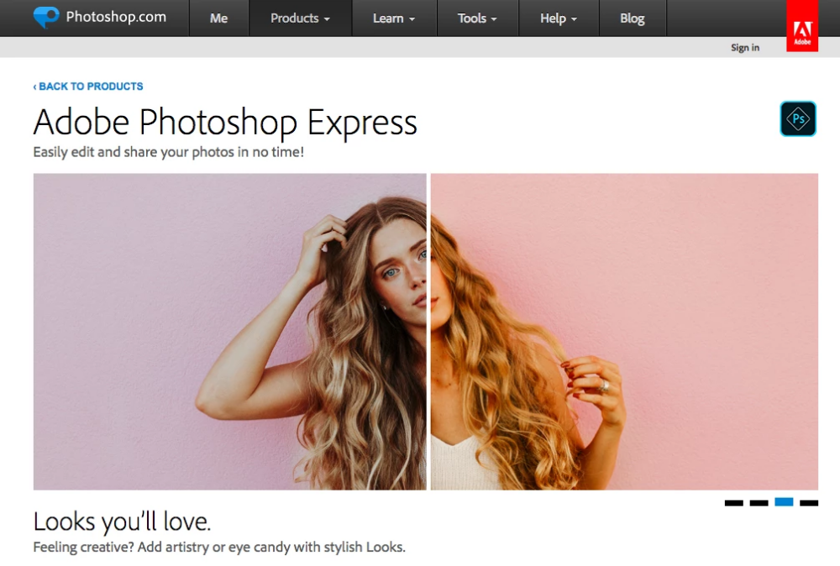Open the Adobe logo link
Image resolution: width=840 pixels, height=566 pixels.
(802, 26)
